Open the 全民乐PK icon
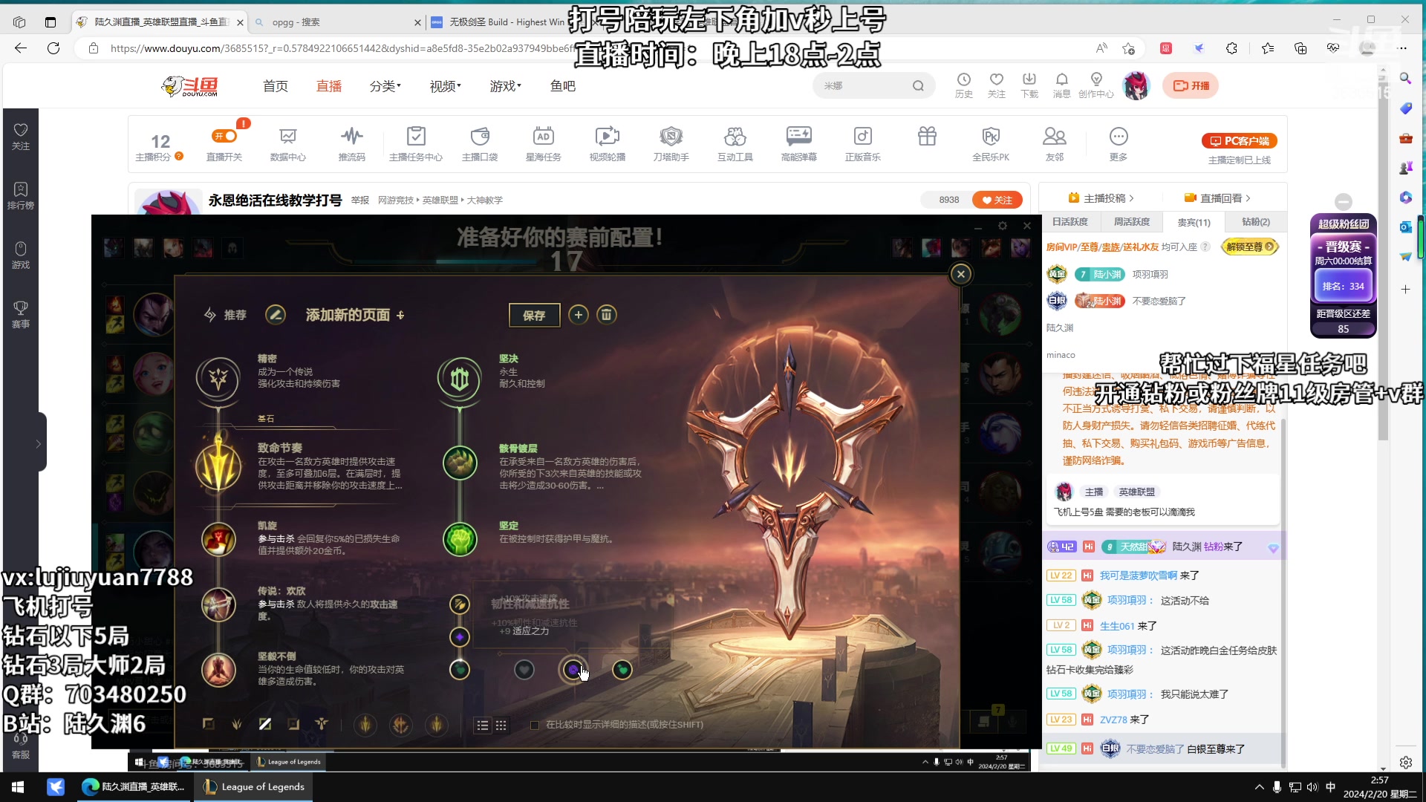 (x=991, y=143)
